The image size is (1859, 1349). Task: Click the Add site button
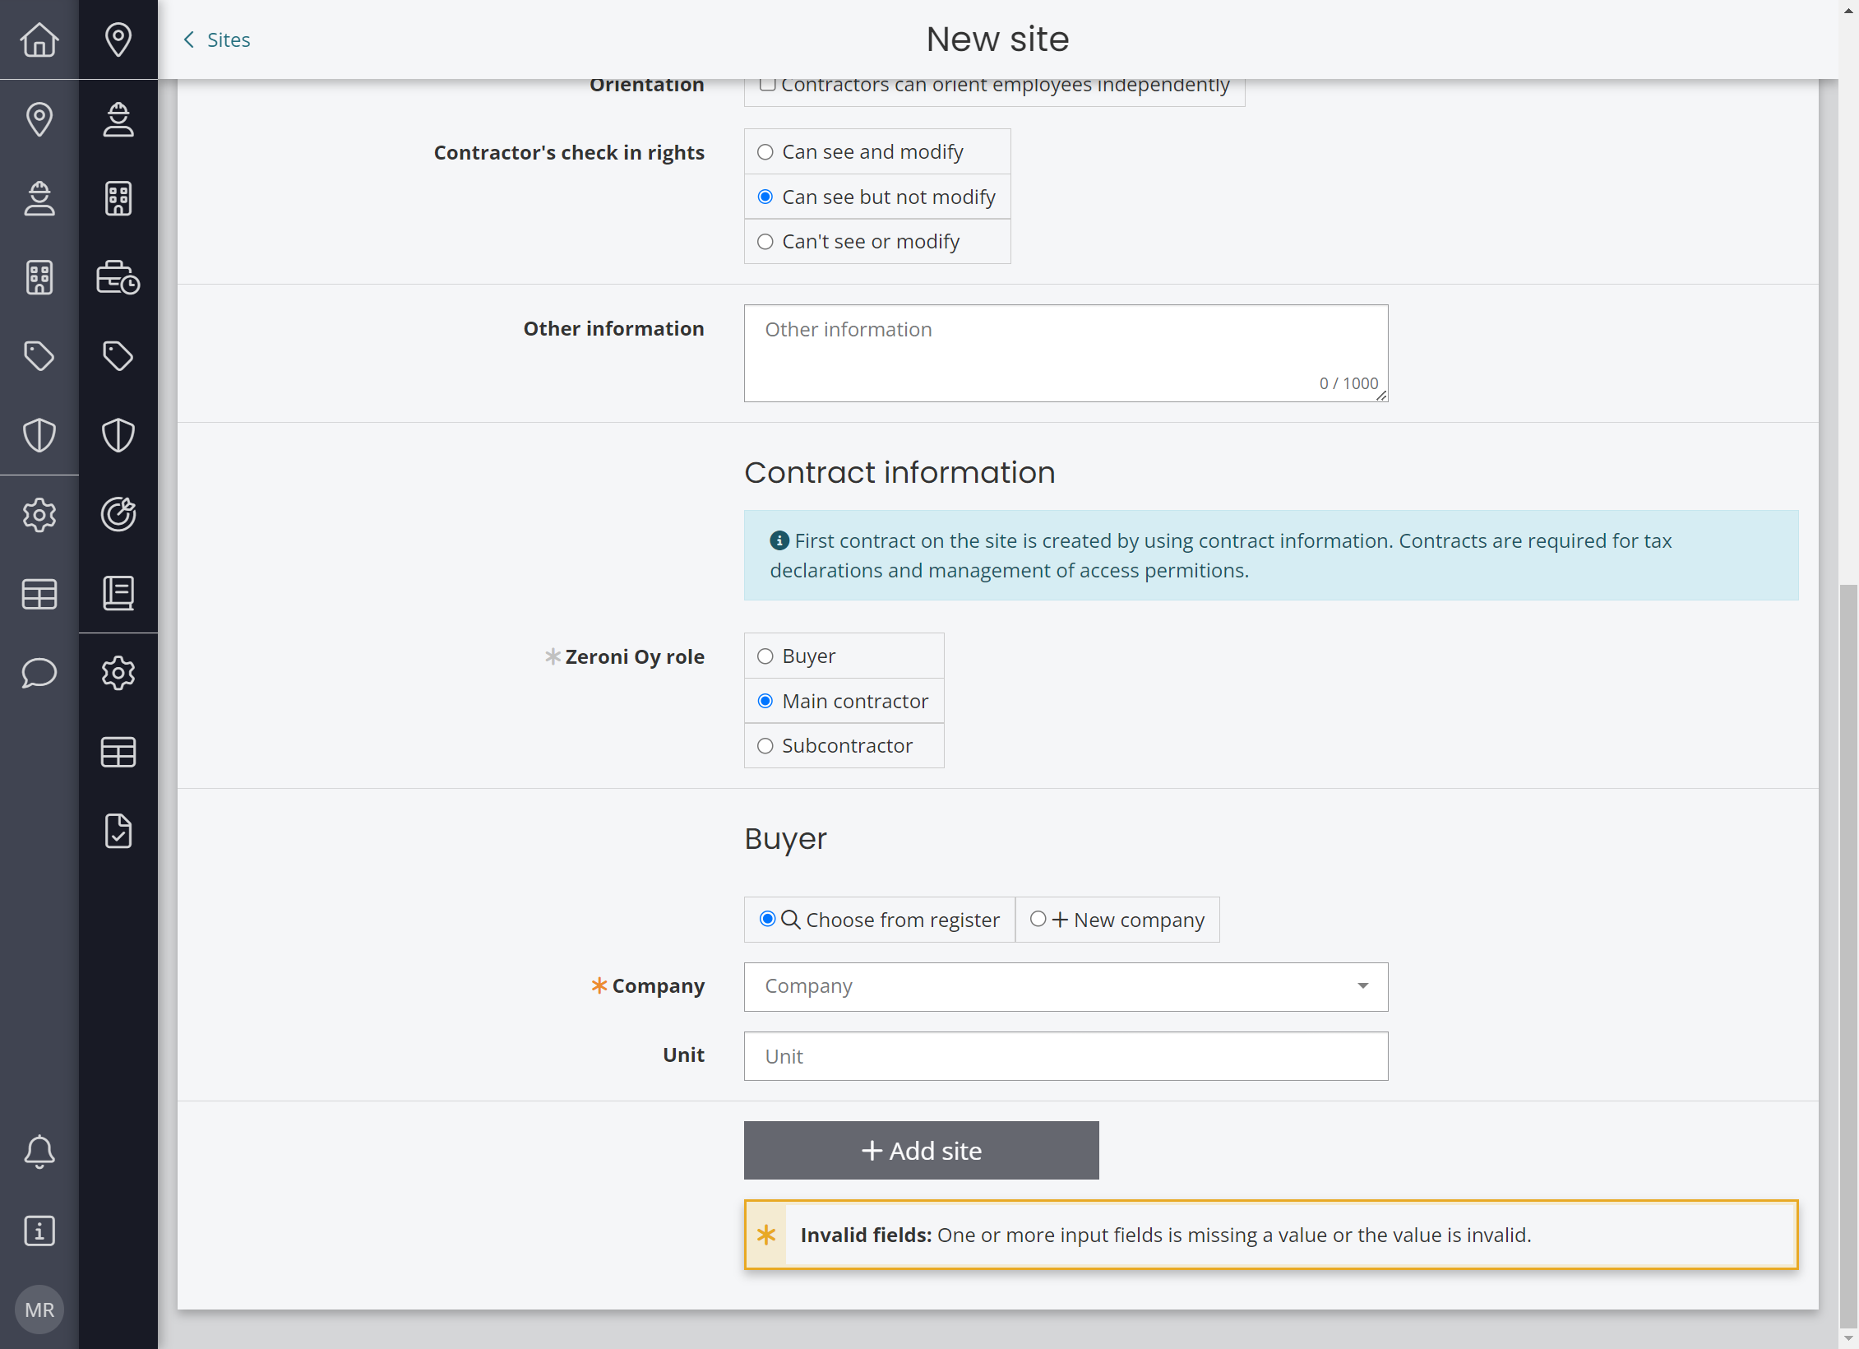pyautogui.click(x=921, y=1150)
